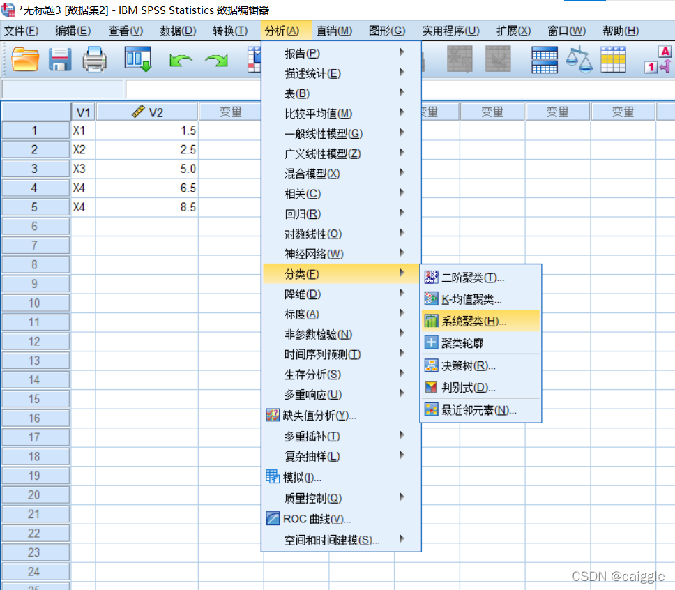Click the redo arrow icon

click(x=216, y=60)
